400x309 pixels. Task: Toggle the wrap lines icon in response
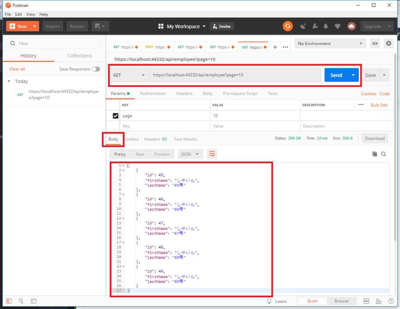(x=212, y=154)
